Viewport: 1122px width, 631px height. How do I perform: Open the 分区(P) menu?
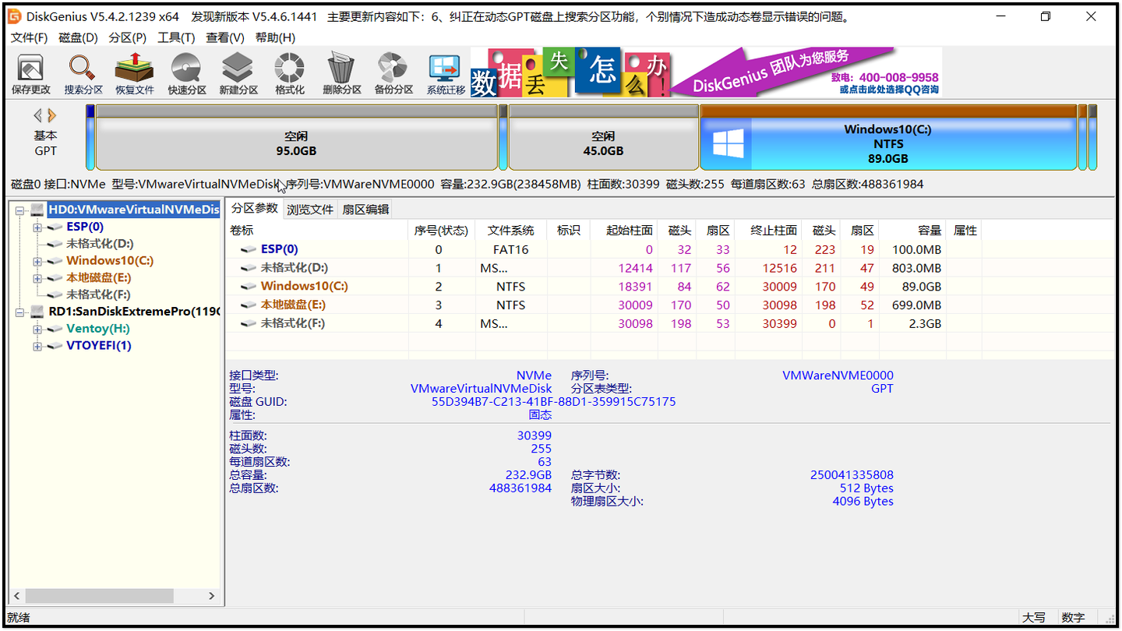[128, 37]
